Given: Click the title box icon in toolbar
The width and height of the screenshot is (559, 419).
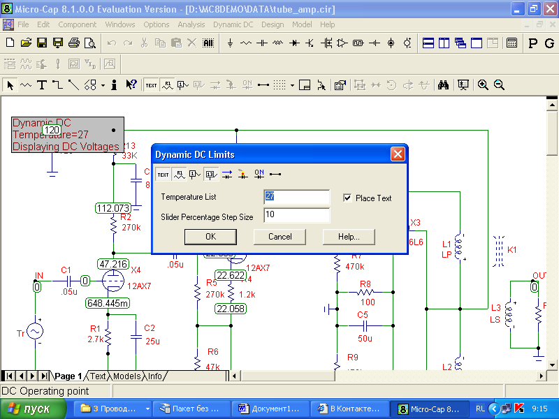Looking at the screenshot, I should [305, 85].
